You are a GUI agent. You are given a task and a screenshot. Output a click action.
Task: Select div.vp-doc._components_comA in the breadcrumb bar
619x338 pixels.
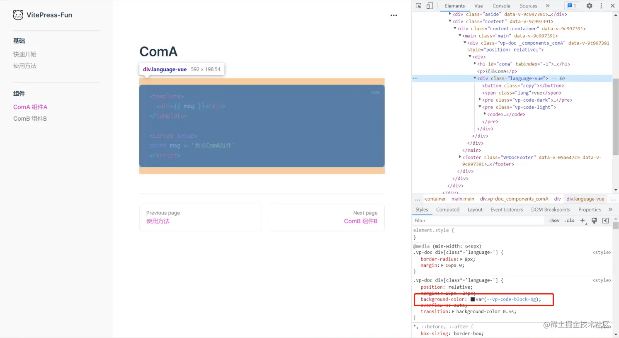[x=514, y=199]
